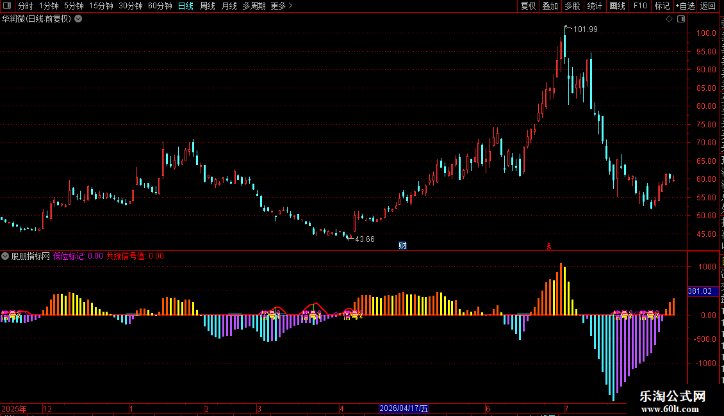The height and width of the screenshot is (416, 724).
Task: Select the 5分钟 period tab
Action: tap(74, 6)
